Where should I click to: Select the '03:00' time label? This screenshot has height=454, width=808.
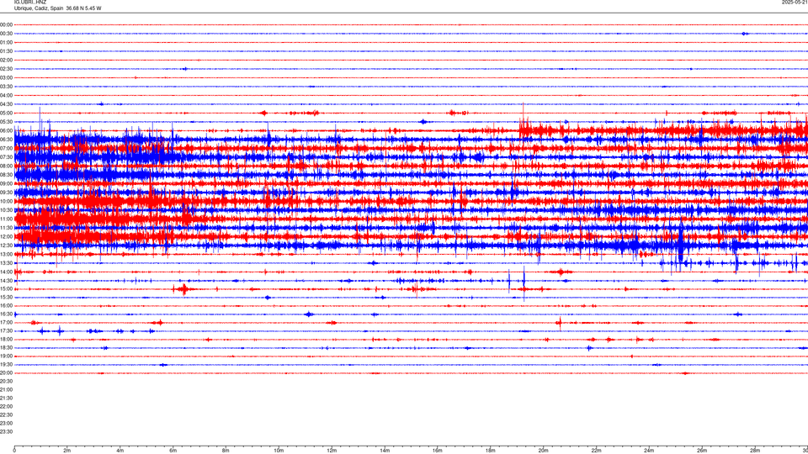point(6,77)
